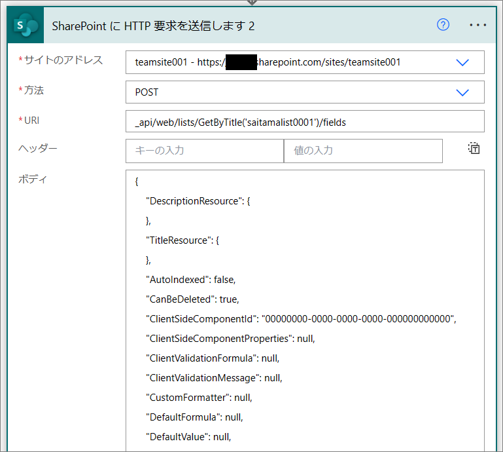Click the "DescriptionResource" body line

coord(198,201)
